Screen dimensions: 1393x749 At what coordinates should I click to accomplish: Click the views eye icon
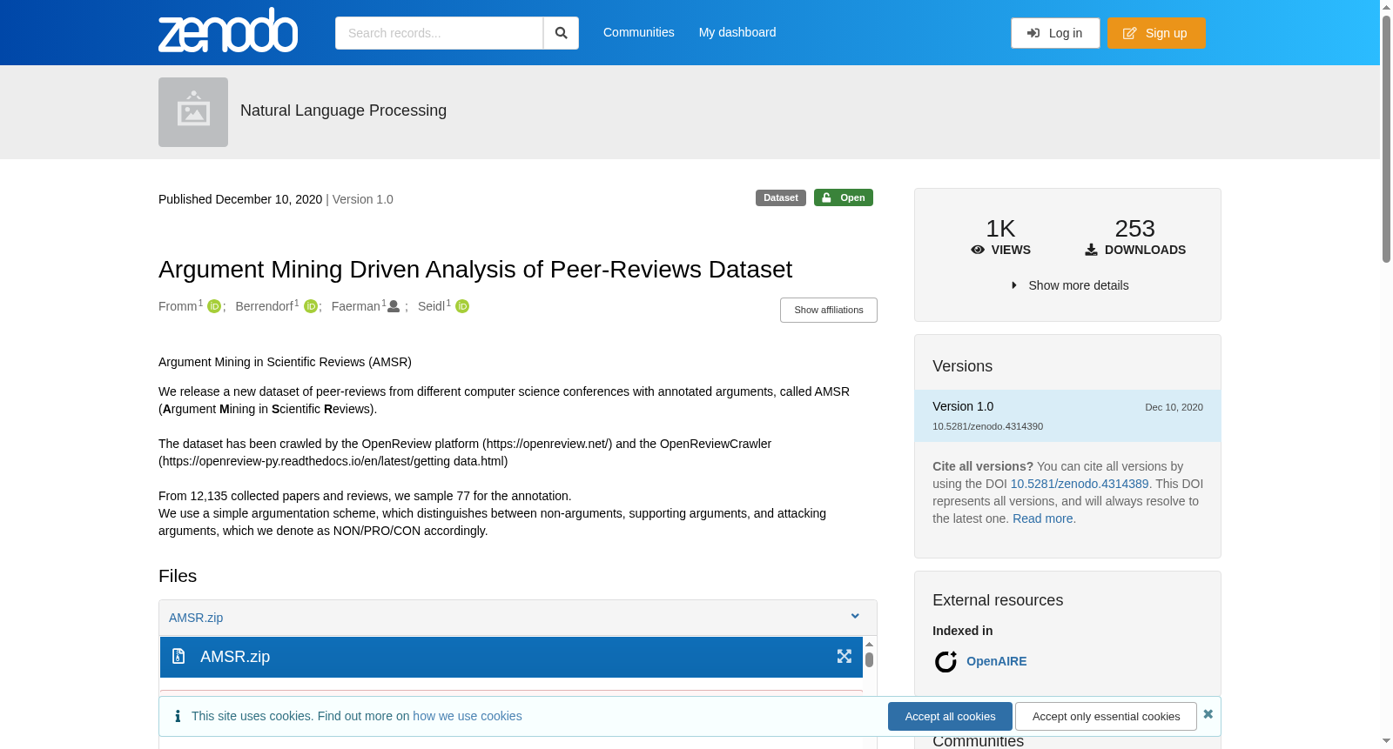click(978, 250)
